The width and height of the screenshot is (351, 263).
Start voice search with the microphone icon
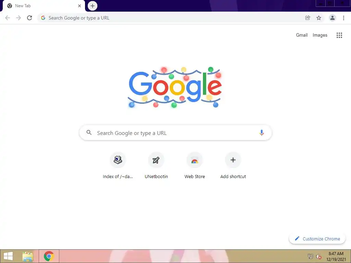(x=262, y=133)
